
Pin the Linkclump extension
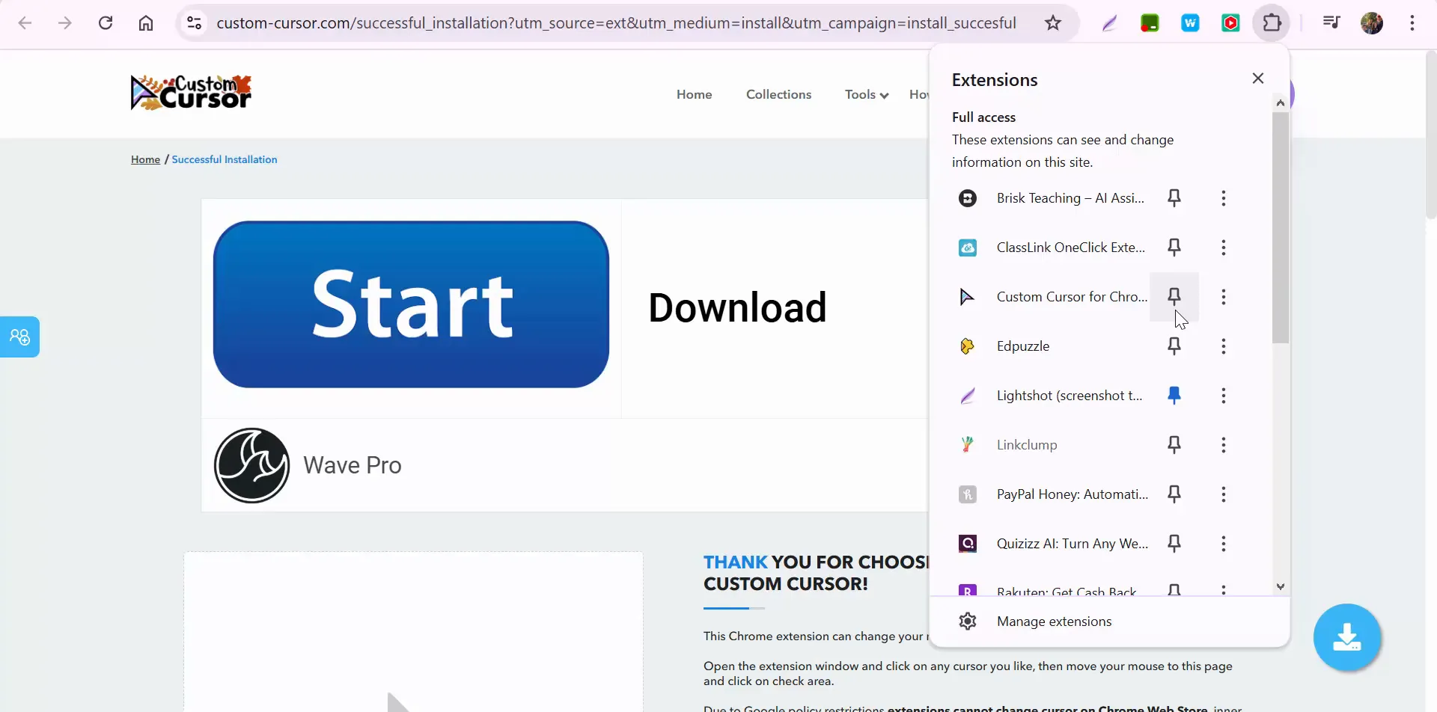click(x=1174, y=445)
